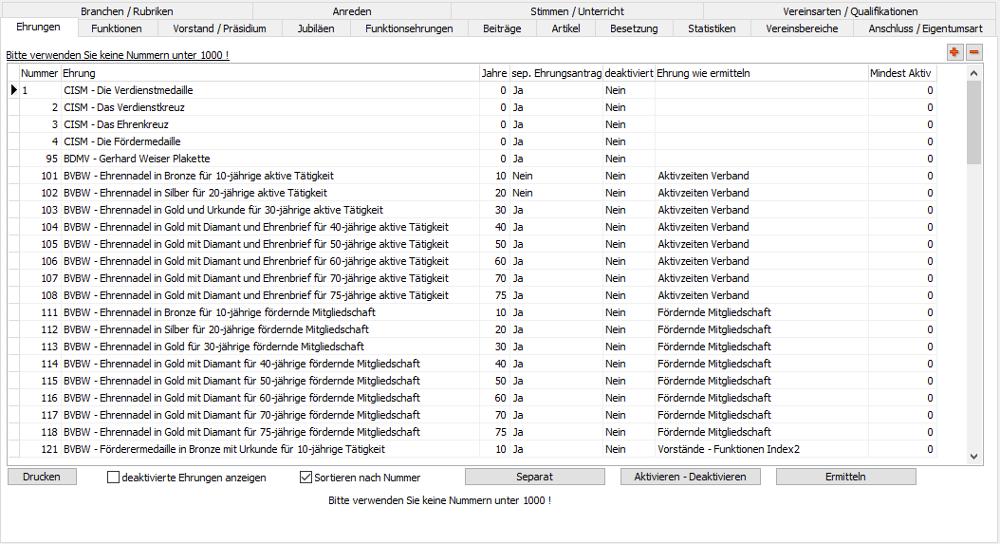Click the Nummer column header

pos(40,73)
